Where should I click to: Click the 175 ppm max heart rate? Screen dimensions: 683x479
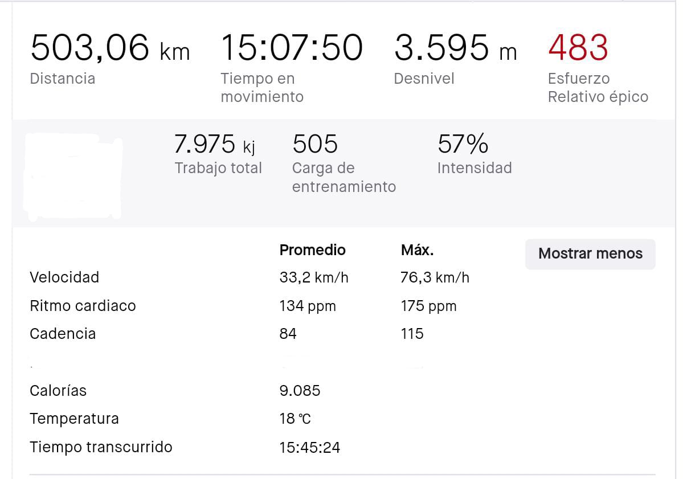(x=428, y=306)
